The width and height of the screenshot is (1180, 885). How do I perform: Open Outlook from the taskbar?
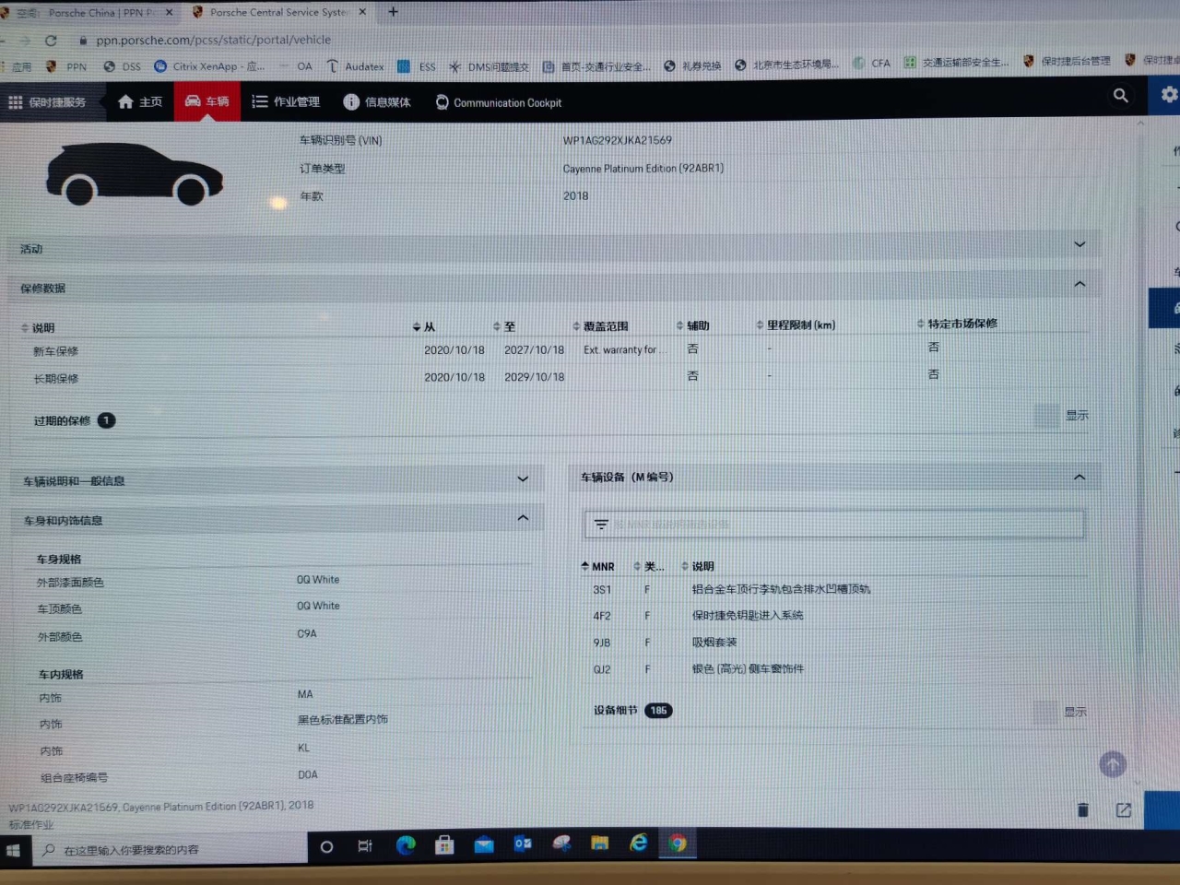523,844
